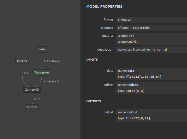Select the output node in graph
The width and height of the screenshot is (187, 139).
[x=32, y=107]
